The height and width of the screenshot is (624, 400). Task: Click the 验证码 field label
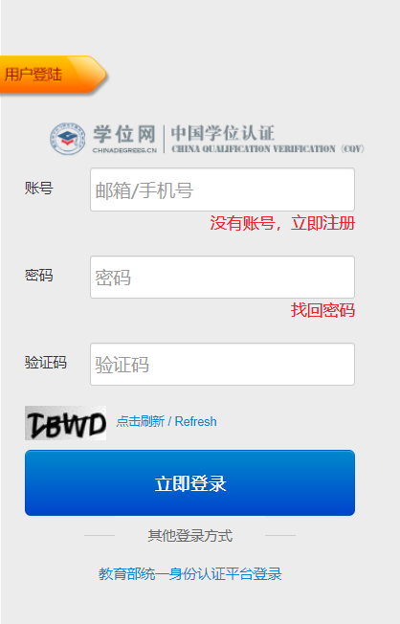46,362
